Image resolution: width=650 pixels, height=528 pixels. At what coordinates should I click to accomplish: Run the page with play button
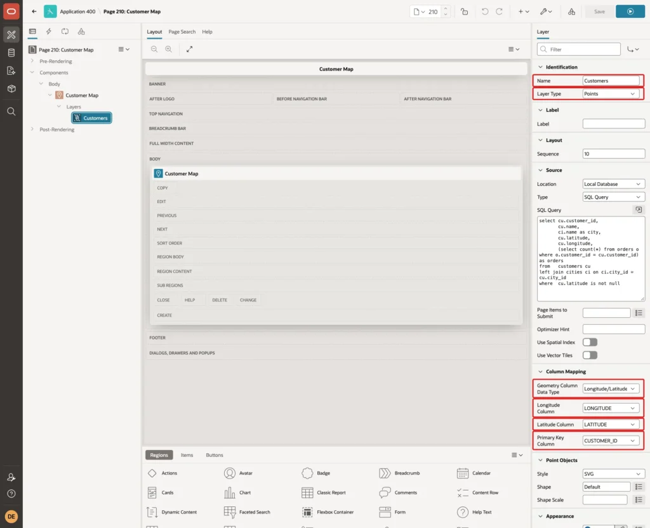630,11
